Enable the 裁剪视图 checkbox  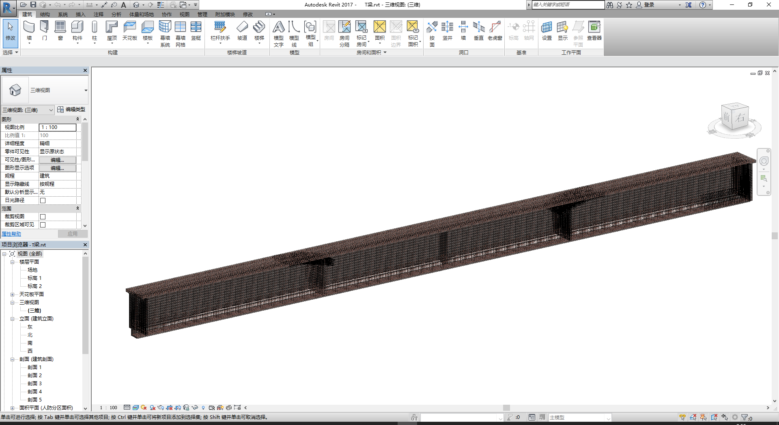pyautogui.click(x=43, y=216)
